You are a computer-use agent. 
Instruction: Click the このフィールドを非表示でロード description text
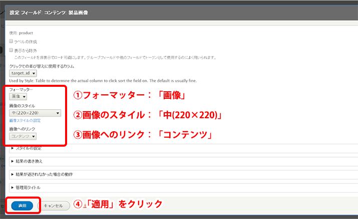point(115,57)
